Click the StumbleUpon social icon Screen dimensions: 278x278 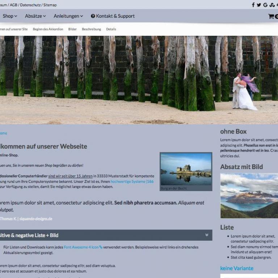(x=271, y=5)
